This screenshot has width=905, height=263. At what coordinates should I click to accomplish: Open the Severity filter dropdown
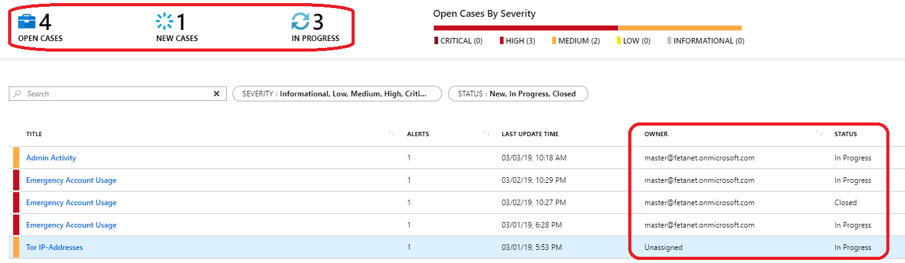337,94
